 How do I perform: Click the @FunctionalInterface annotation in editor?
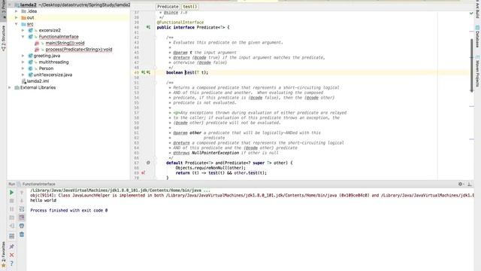[x=180, y=23]
